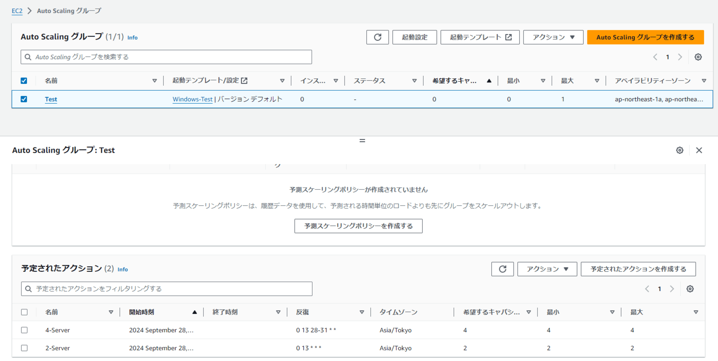Click the タイムゾーン column header
Image resolution: width=718 pixels, height=361 pixels.
tap(398, 312)
